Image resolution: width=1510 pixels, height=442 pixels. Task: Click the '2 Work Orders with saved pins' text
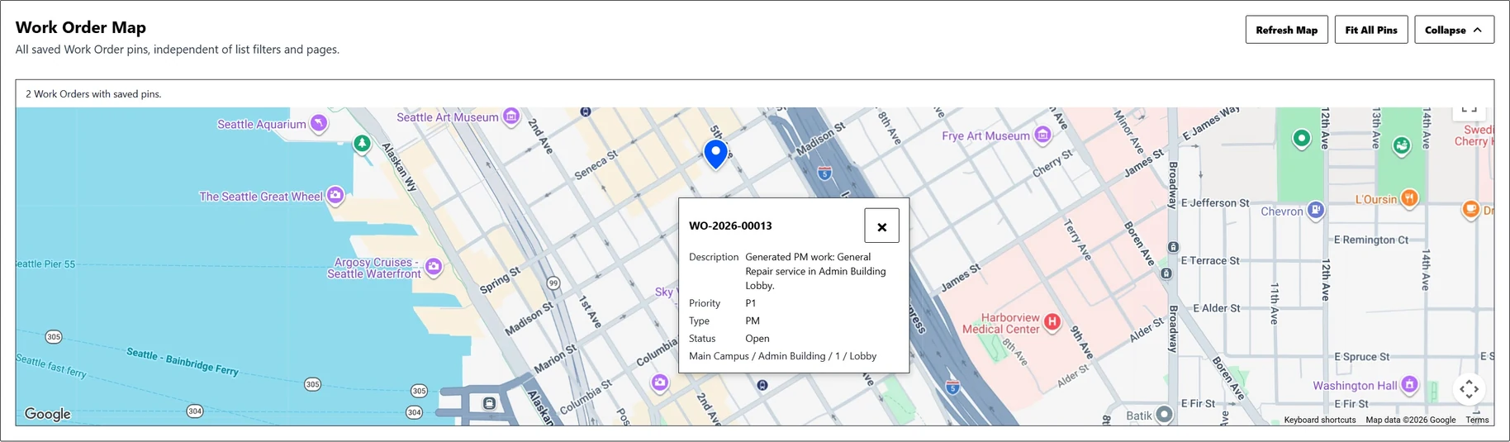pos(93,94)
